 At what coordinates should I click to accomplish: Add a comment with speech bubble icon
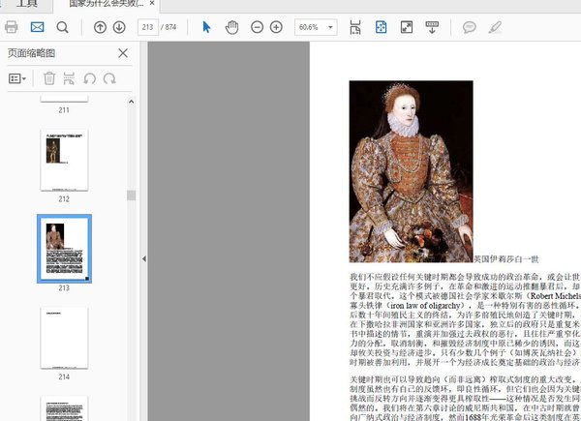coord(470,27)
